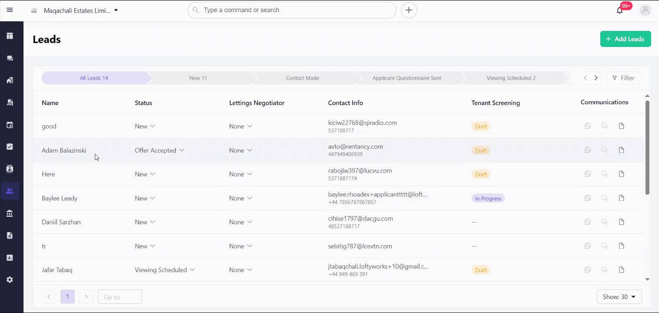Open the dashboard icon in sidebar

click(x=10, y=36)
